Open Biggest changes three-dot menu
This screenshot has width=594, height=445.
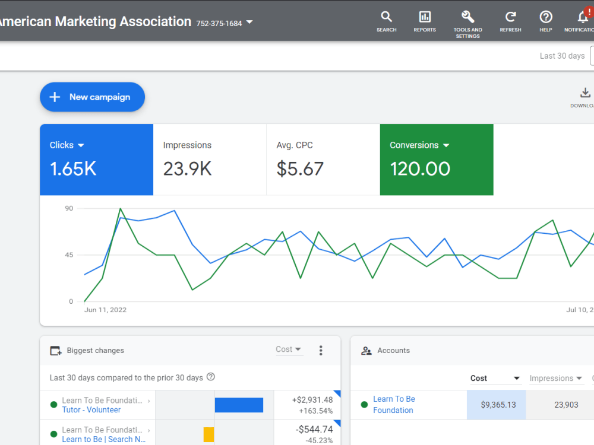(321, 351)
